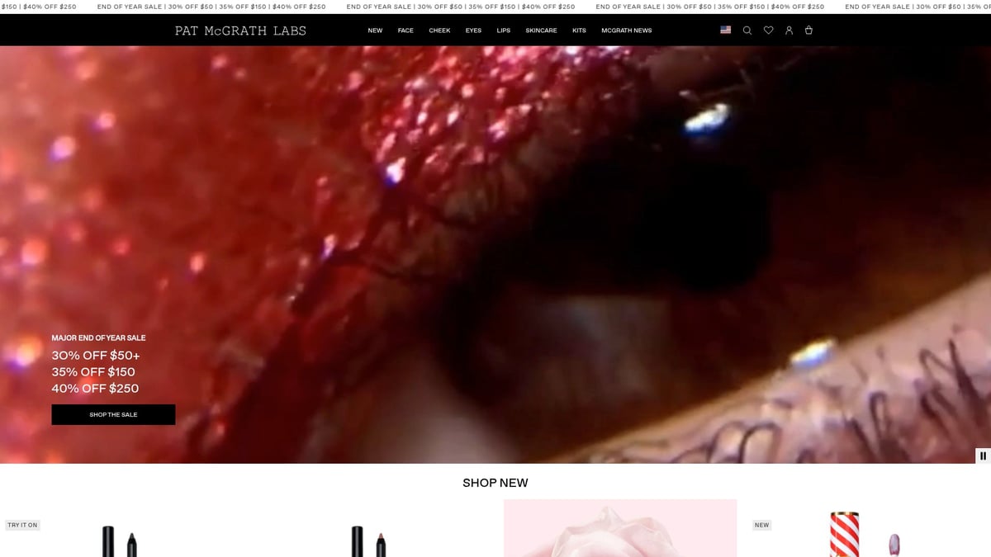This screenshot has width=991, height=557.
Task: Select LIPS in the navigation
Action: [502, 30]
